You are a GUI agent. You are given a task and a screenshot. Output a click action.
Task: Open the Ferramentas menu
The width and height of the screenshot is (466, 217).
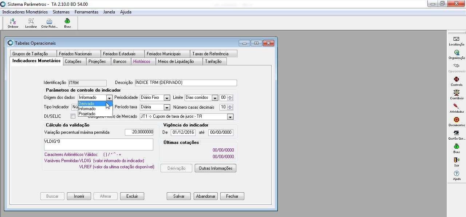86,12
